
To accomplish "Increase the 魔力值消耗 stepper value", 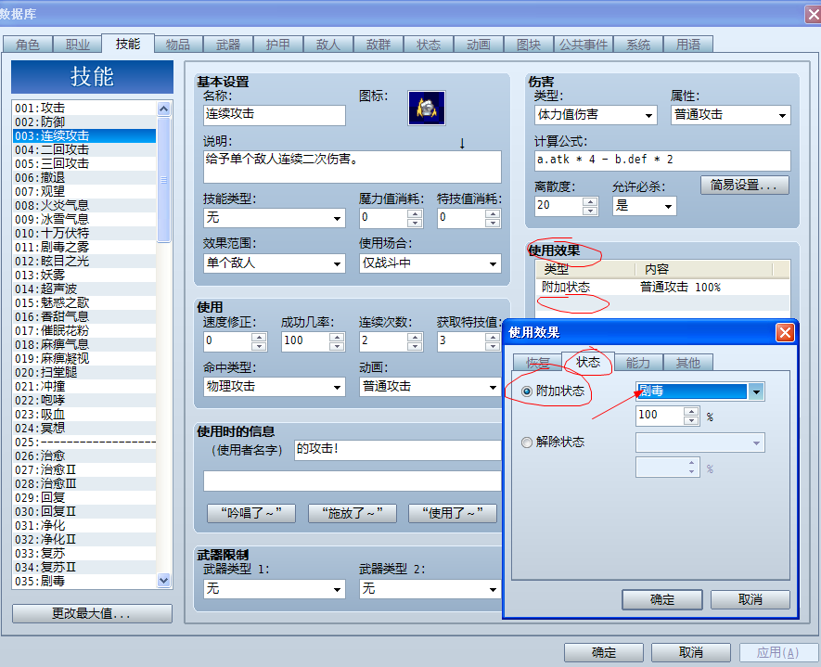I will pos(415,213).
